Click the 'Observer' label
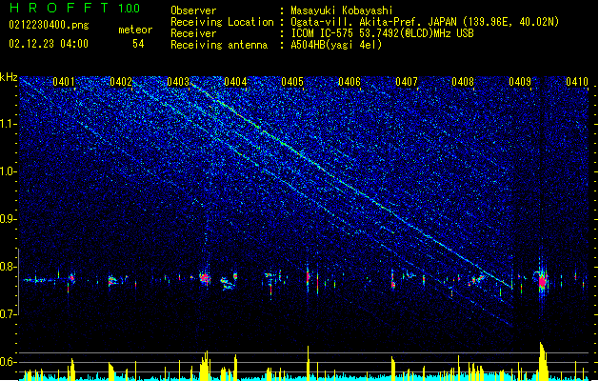The width and height of the screenshot is (599, 381). pyautogui.click(x=193, y=10)
